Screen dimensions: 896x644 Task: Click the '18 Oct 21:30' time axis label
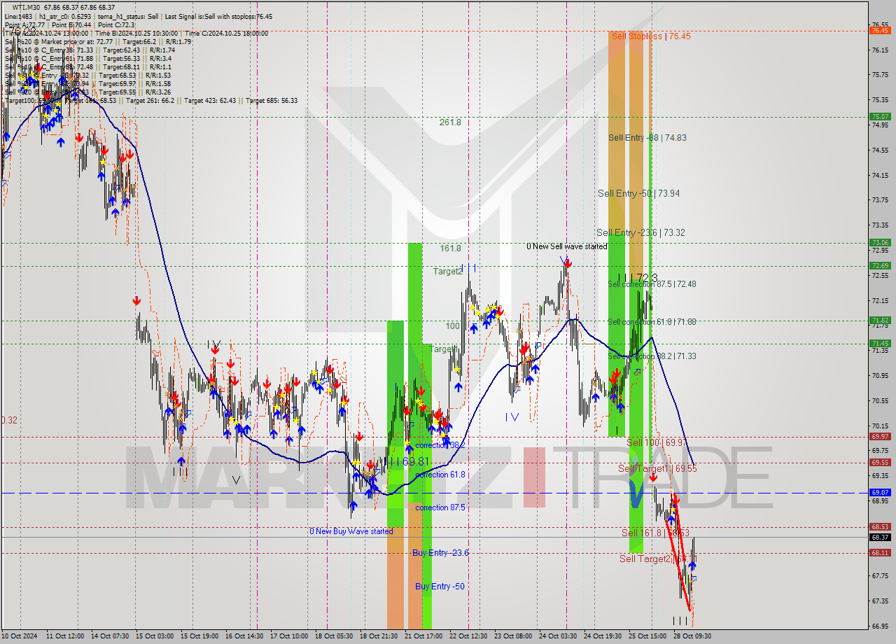379,636
